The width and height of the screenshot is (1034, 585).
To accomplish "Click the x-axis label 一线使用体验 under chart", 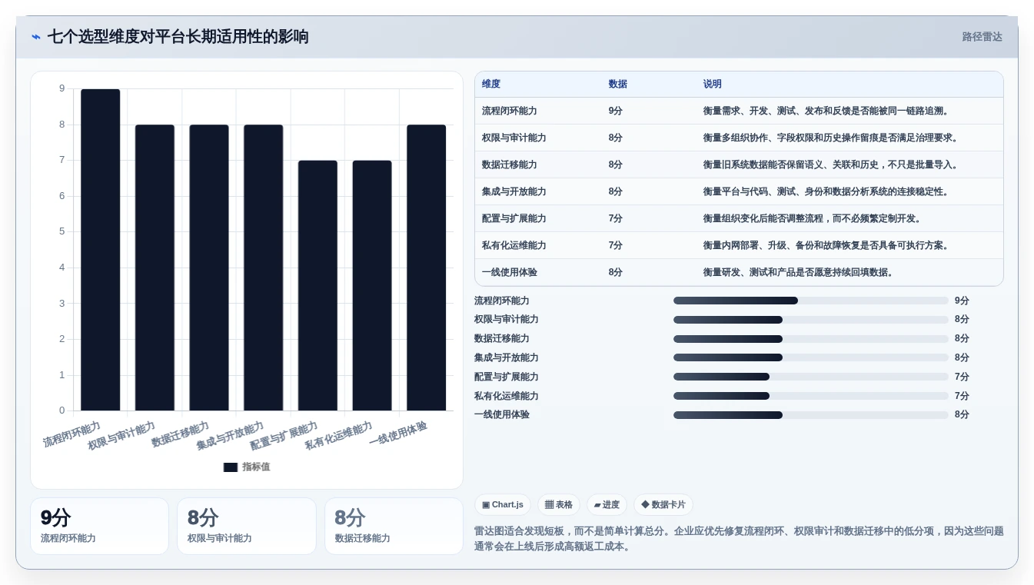I will [x=398, y=434].
